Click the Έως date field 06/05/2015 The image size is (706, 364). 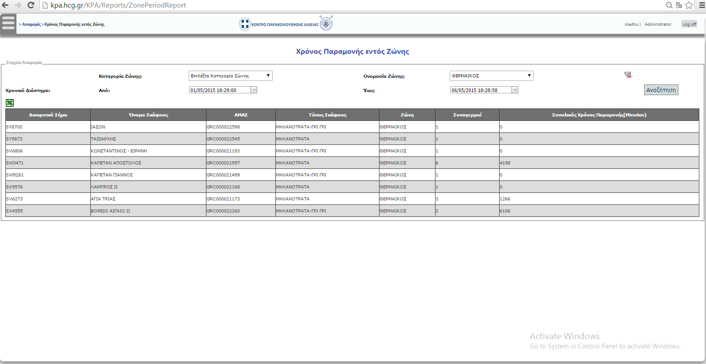pyautogui.click(x=481, y=90)
